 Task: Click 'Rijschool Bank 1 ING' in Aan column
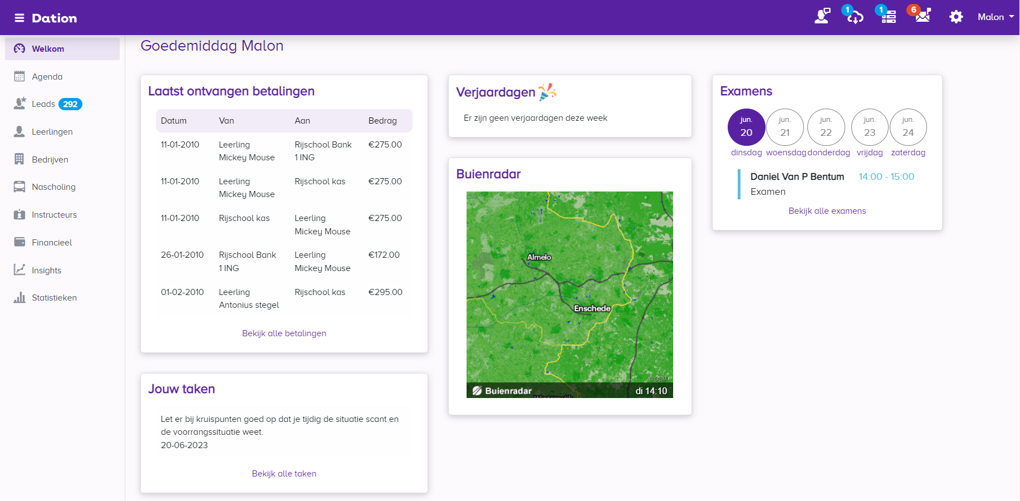point(323,151)
